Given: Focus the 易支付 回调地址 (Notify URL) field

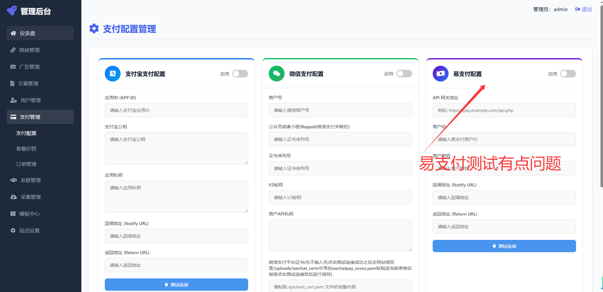Looking at the screenshot, I should 504,197.
